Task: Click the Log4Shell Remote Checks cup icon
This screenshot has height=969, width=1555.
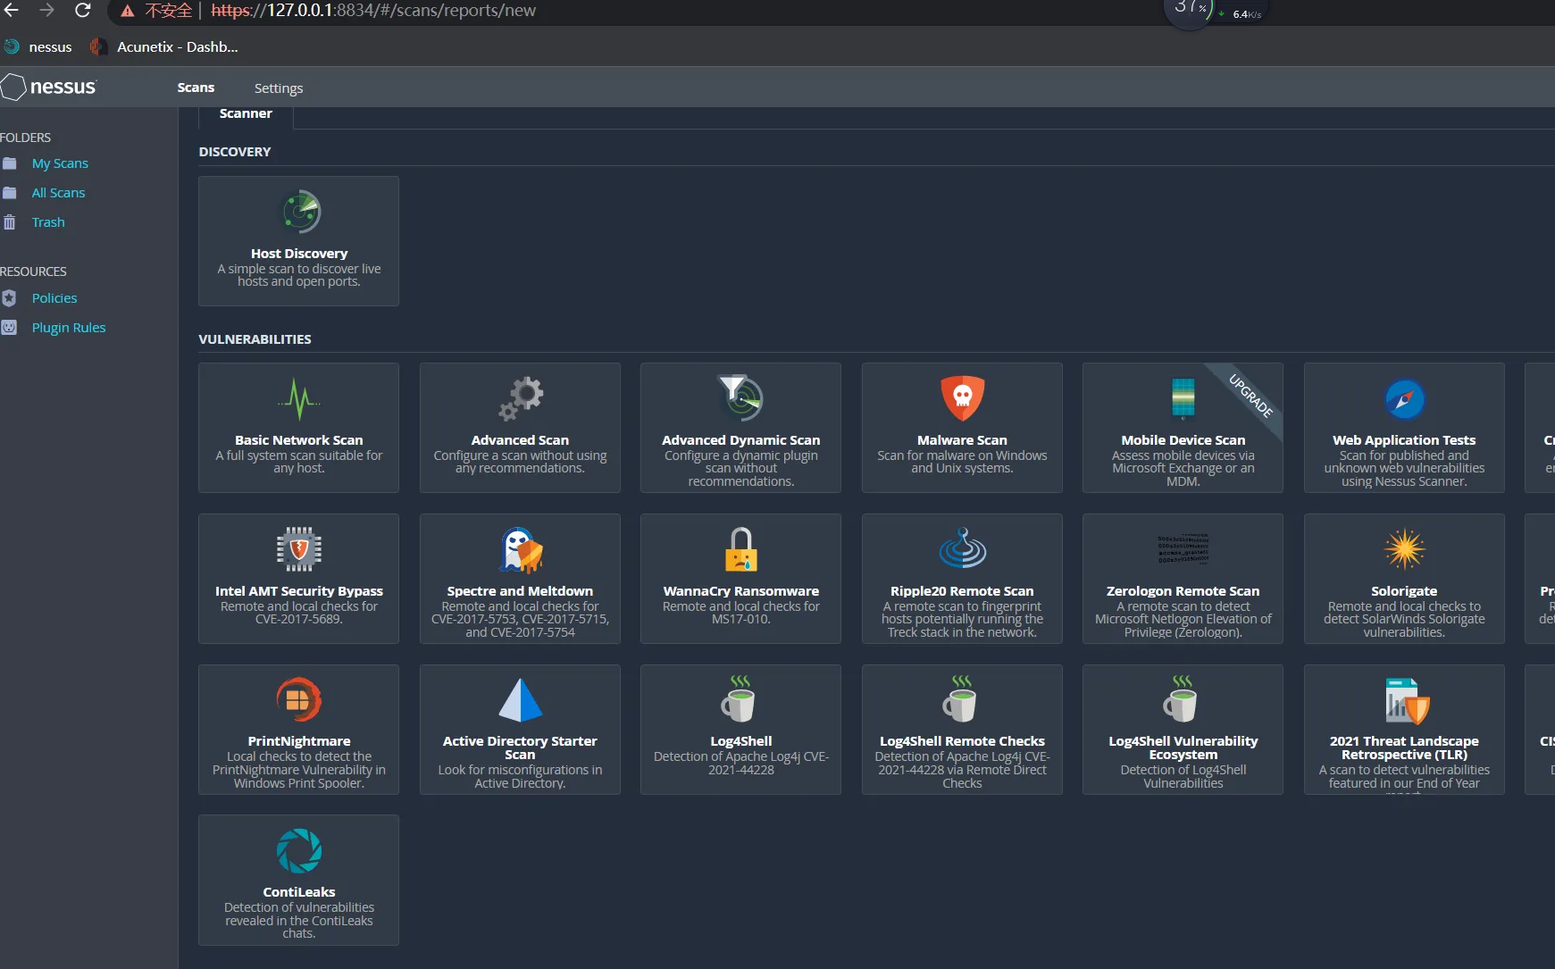Action: 959,698
